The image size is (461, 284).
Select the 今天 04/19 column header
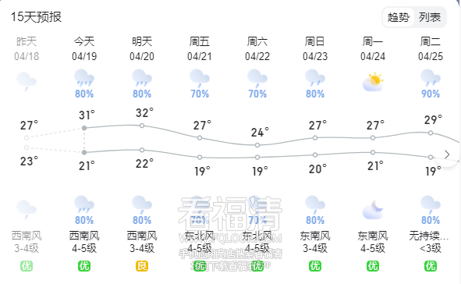point(84,49)
